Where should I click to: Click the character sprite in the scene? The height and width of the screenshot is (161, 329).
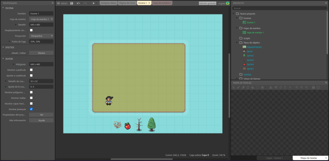[109, 101]
